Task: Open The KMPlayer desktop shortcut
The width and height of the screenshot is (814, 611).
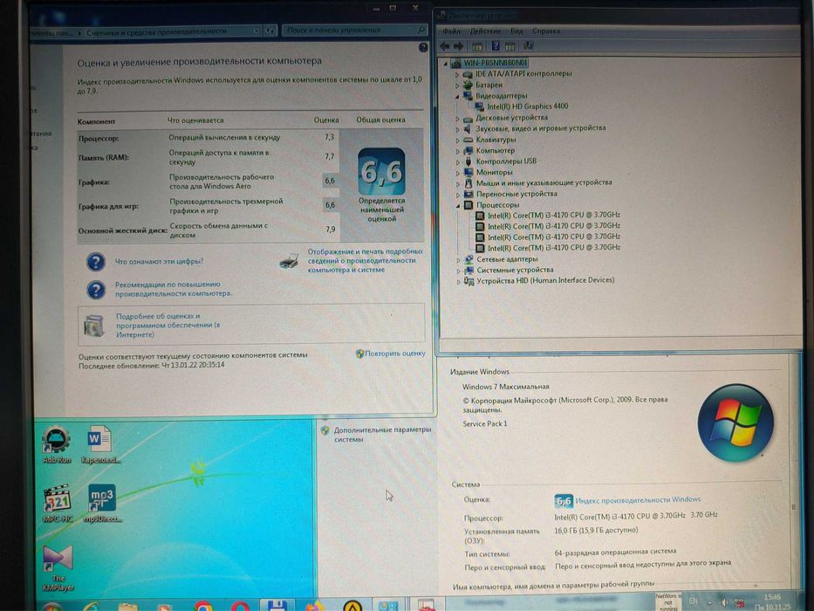Action: click(x=58, y=568)
